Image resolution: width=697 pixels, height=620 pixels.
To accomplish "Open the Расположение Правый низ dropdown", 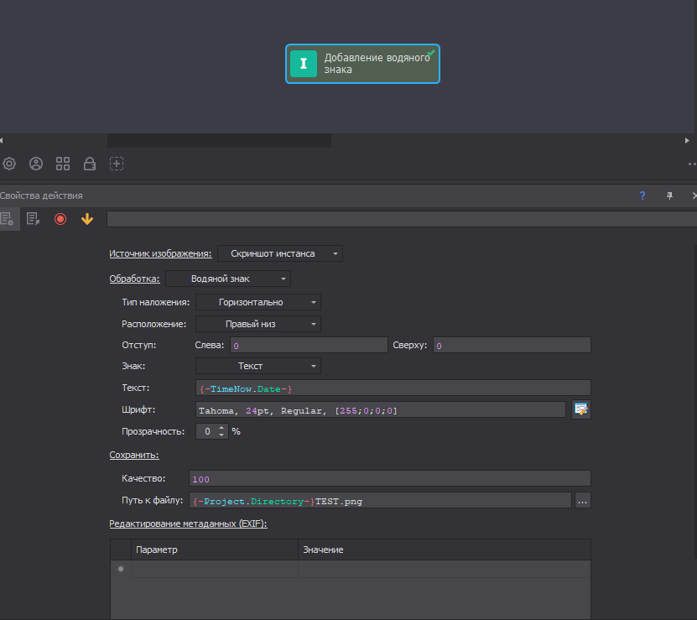I will tap(258, 324).
